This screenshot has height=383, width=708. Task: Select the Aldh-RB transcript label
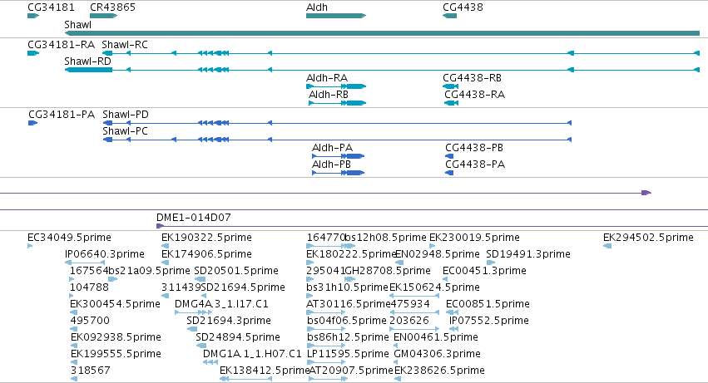pyautogui.click(x=329, y=95)
